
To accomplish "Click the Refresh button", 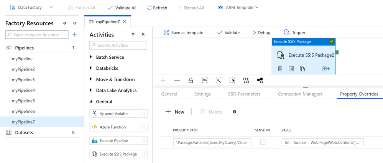I will pos(157,8).
